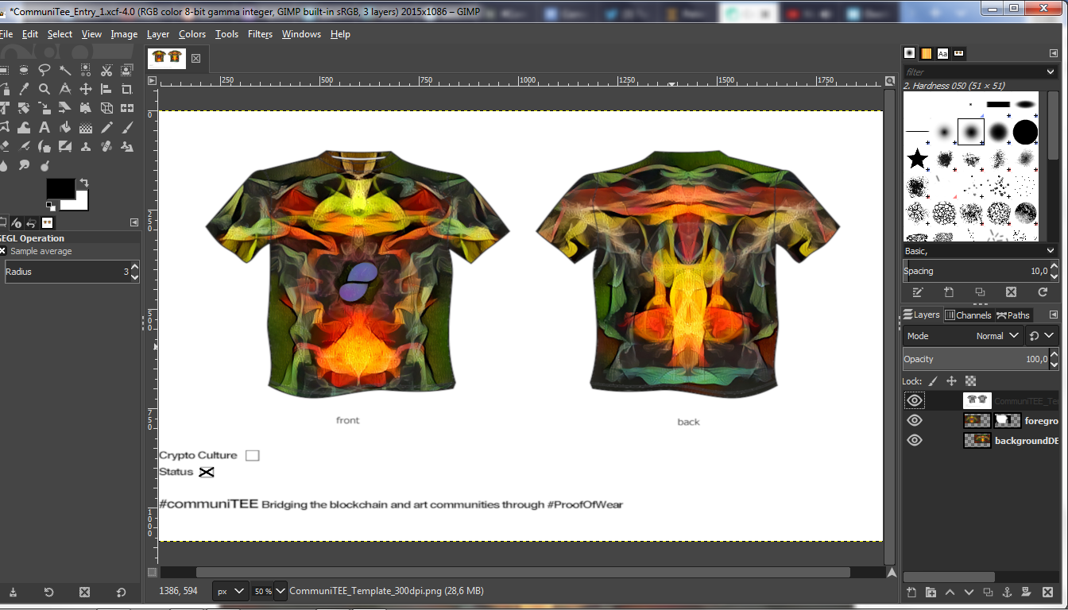Select the Free Select lasso tool
Viewport: 1068px width, 610px height.
point(44,70)
